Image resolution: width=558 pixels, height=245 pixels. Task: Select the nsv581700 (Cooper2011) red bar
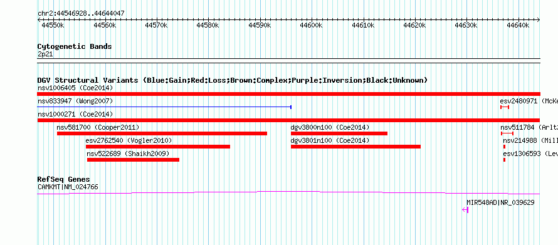pyautogui.click(x=162, y=133)
